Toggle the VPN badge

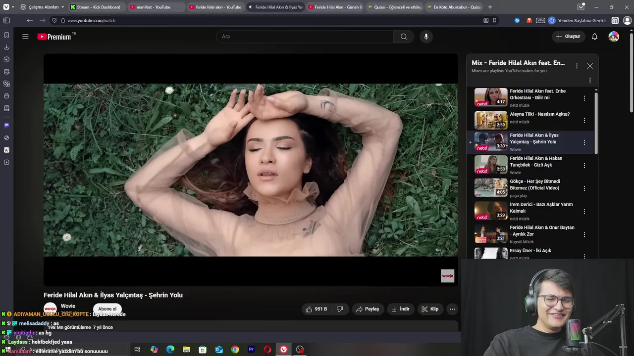click(540, 20)
